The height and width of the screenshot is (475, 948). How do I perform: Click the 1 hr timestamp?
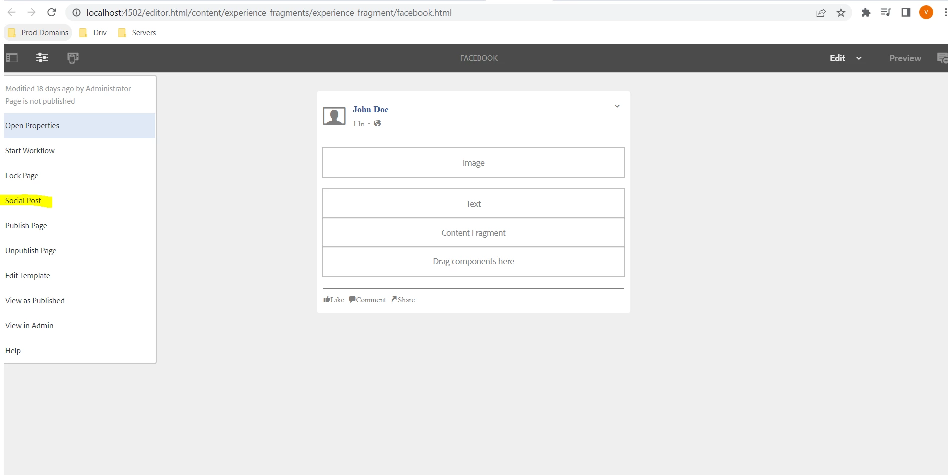[359, 124]
